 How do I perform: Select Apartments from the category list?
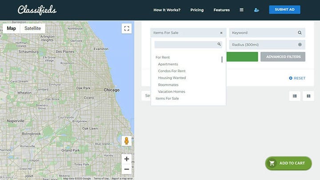click(168, 64)
